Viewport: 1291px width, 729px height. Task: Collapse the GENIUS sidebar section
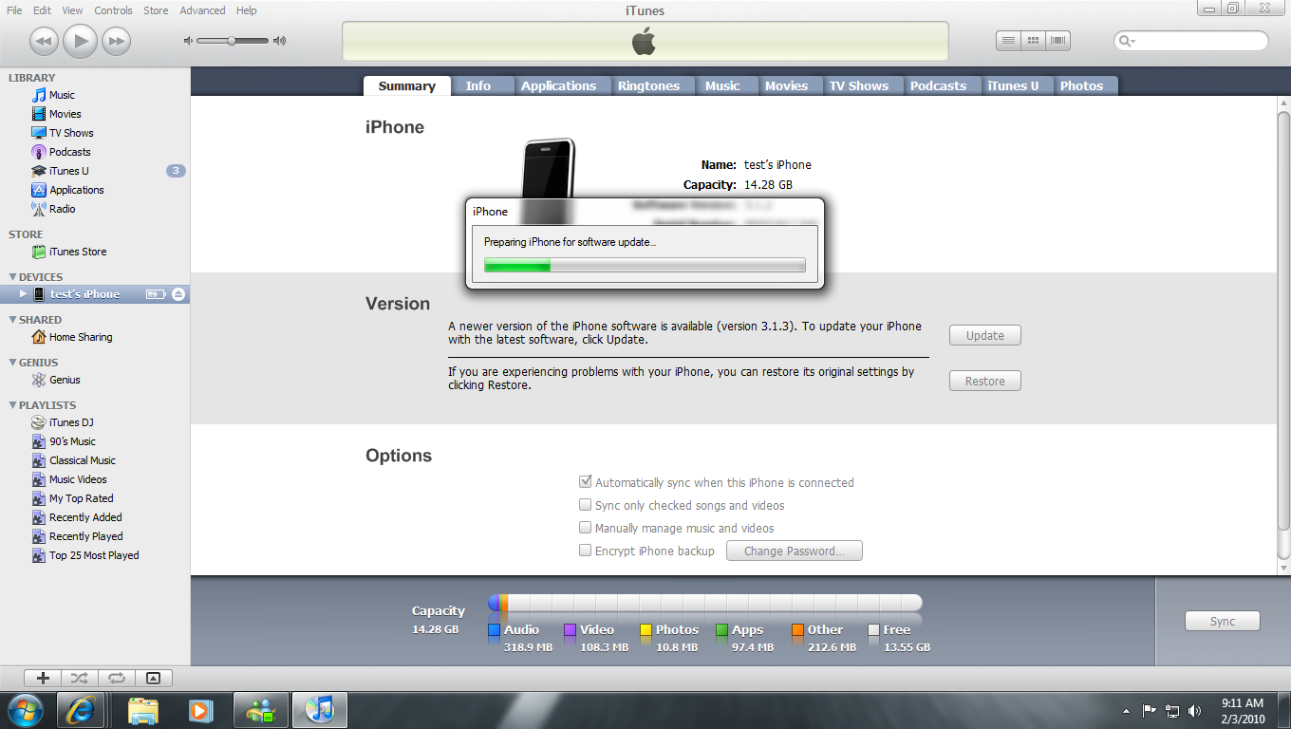11,363
